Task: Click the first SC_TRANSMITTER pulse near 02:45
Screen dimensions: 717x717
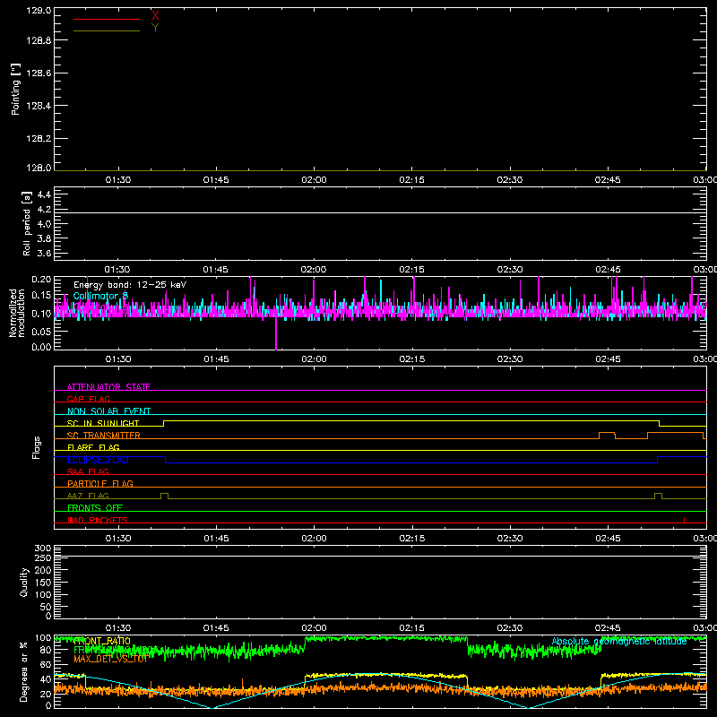Action: tap(608, 435)
